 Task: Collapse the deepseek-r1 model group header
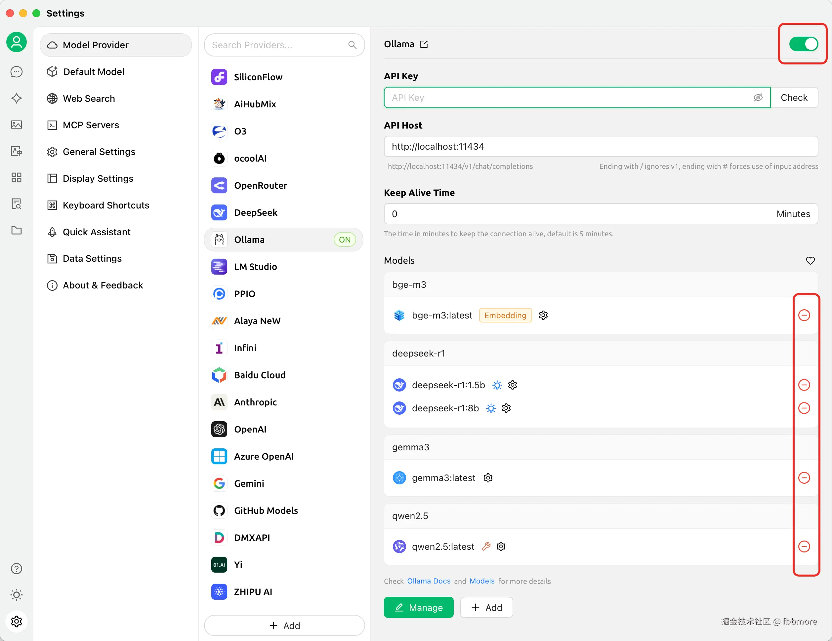[418, 353]
